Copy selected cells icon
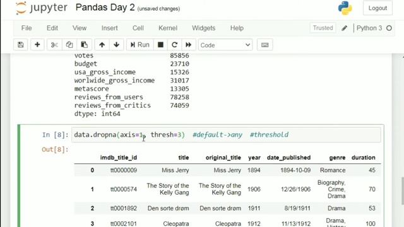Viewport: 404px width, 227px height. coord(69,45)
